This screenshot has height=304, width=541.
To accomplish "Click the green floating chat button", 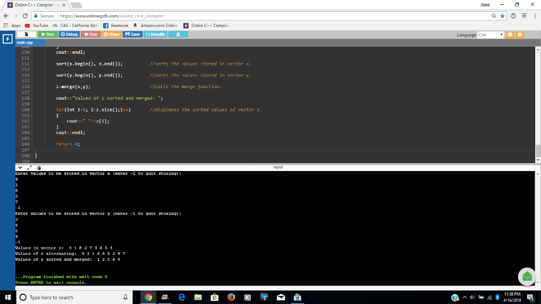I will click(527, 277).
